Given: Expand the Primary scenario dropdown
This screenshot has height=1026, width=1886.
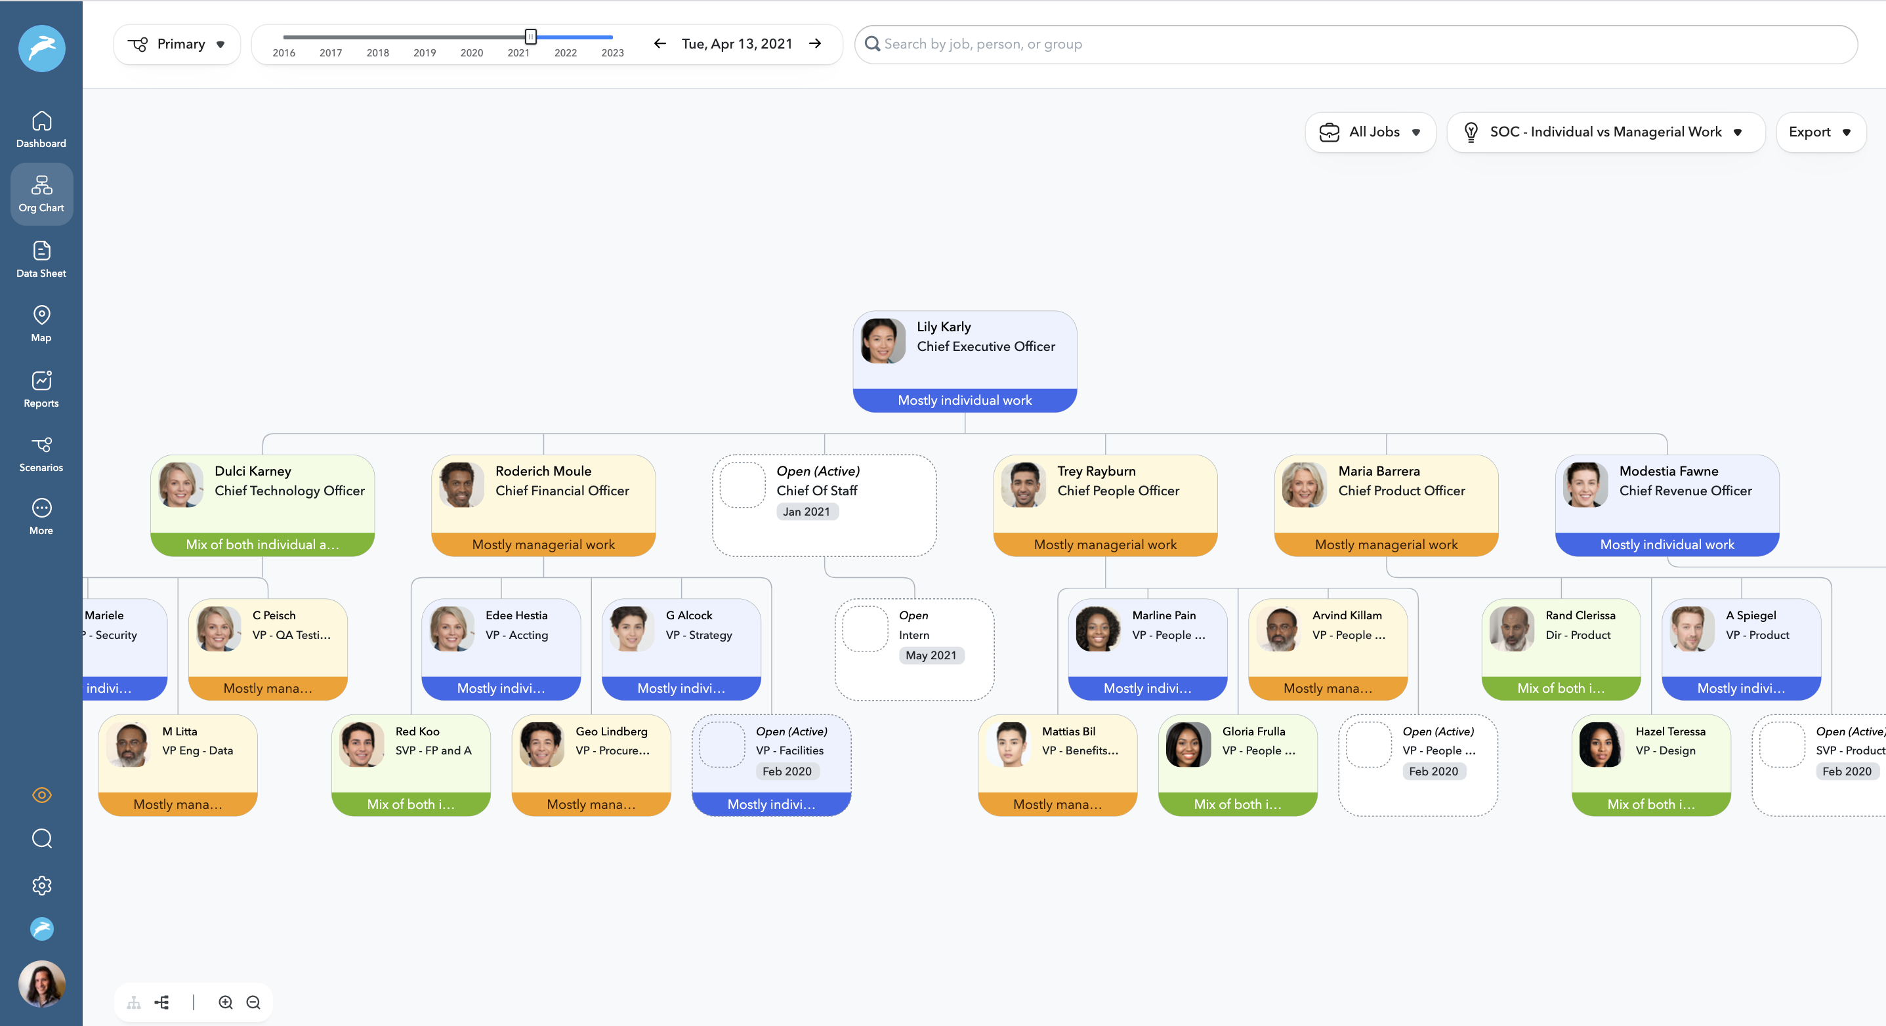Looking at the screenshot, I should tap(177, 44).
